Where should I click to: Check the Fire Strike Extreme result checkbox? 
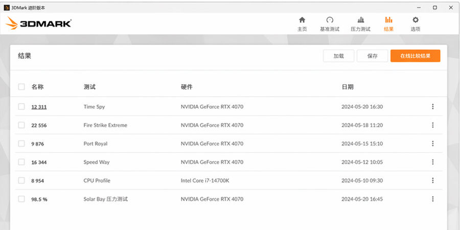(x=21, y=125)
